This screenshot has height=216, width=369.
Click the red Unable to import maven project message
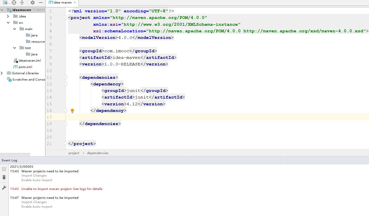(62, 189)
